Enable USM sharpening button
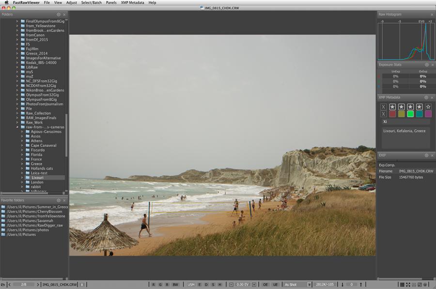This screenshot has height=289, width=436. [191, 285]
